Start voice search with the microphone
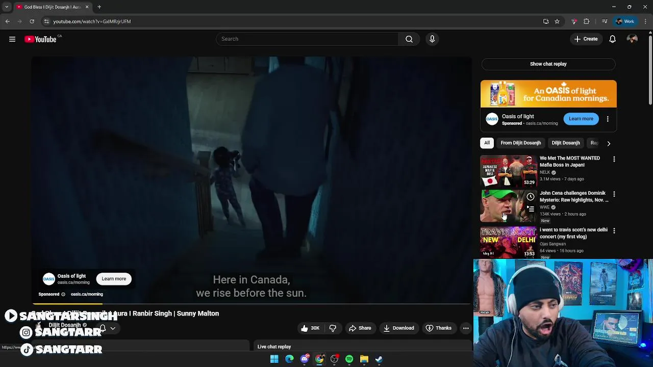 tap(432, 39)
